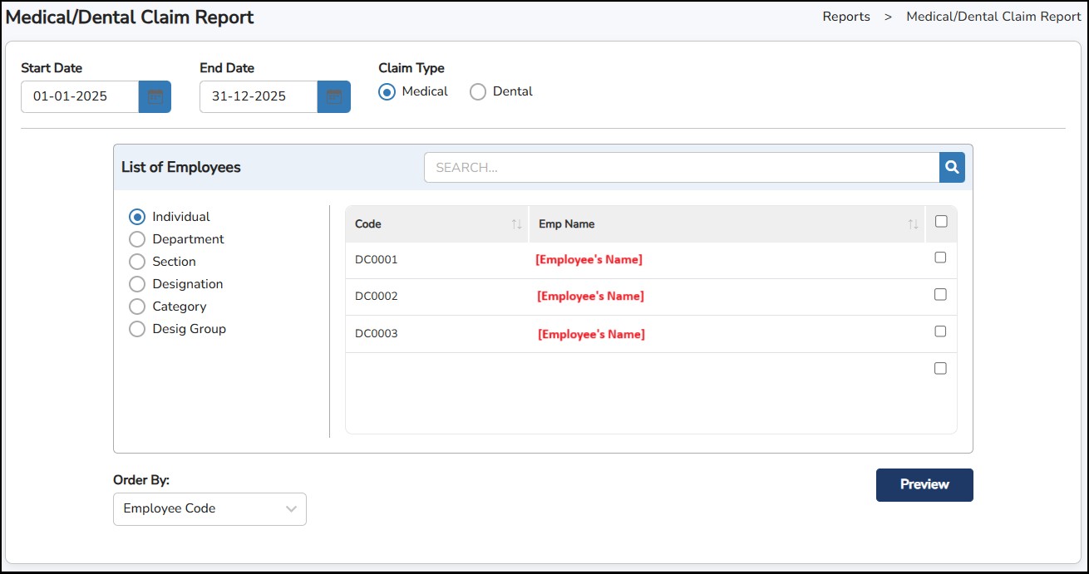1089x574 pixels.
Task: Choose the Department filter option
Action: (x=137, y=239)
